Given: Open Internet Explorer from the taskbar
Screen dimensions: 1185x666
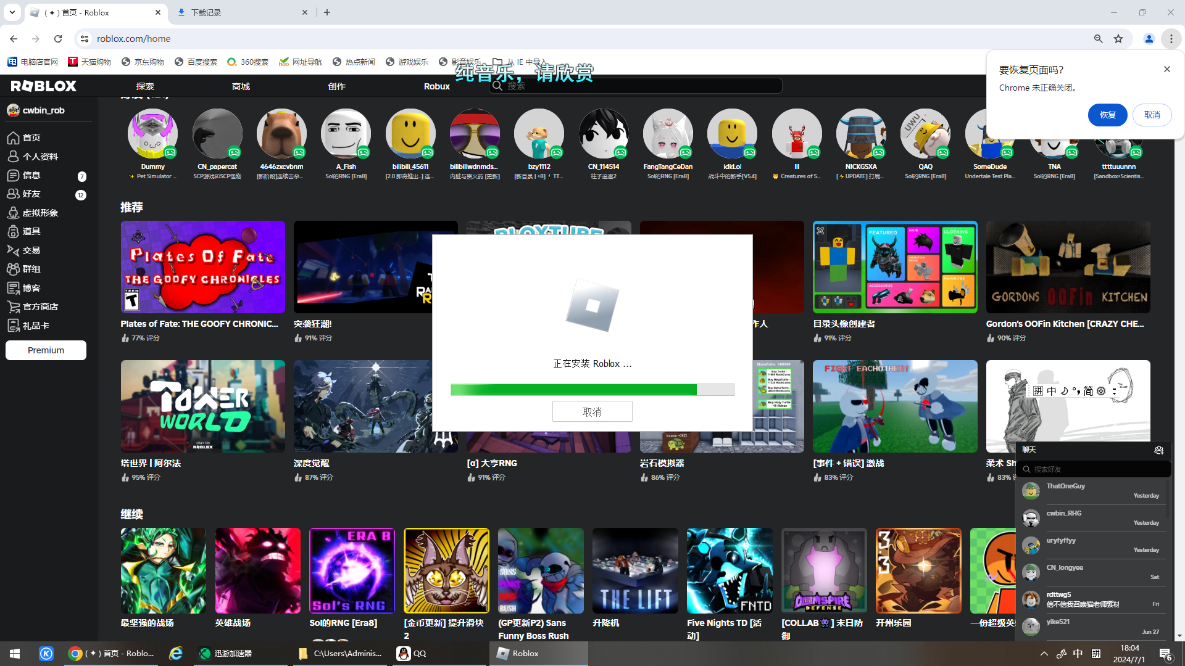Looking at the screenshot, I should click(176, 654).
